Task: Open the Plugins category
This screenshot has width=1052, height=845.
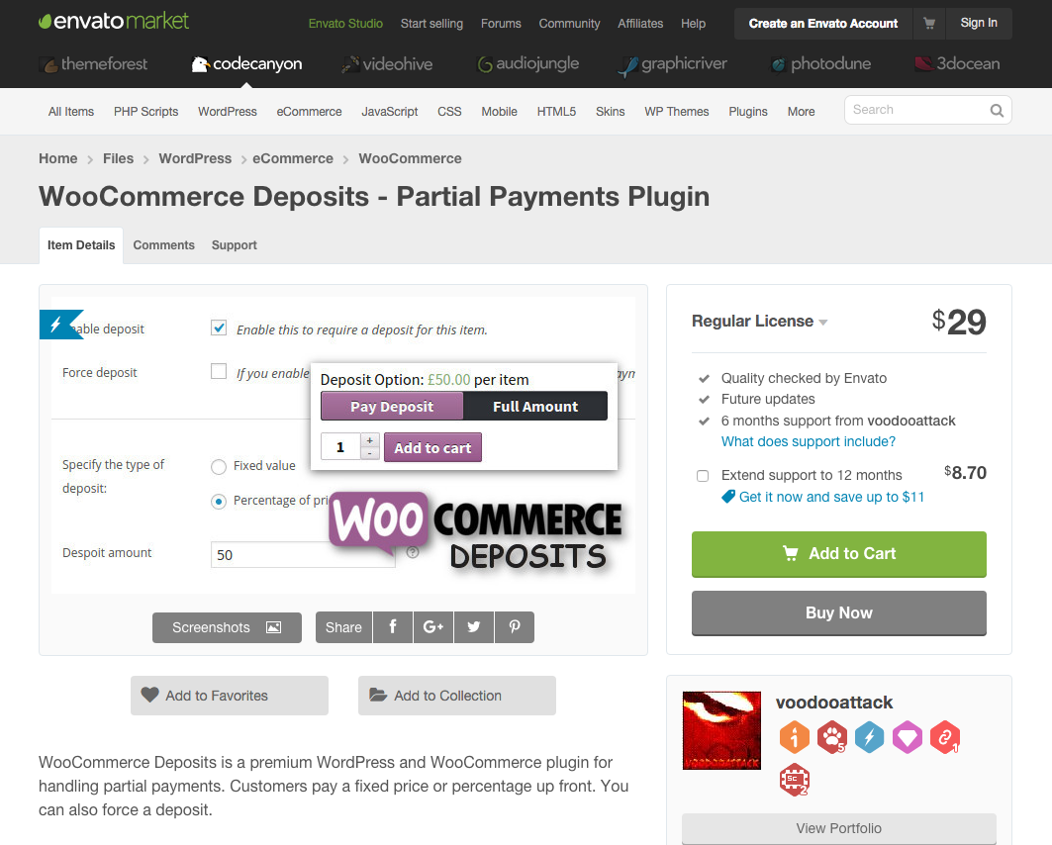Action: pos(748,112)
